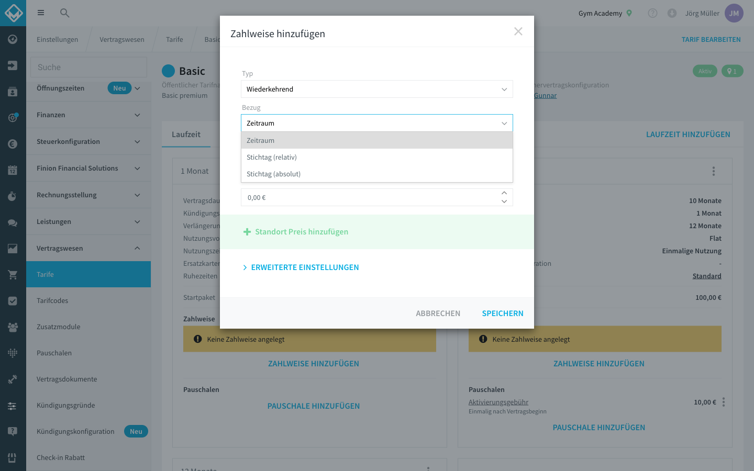754x471 pixels.
Task: Click Laufzeit hinzufügen
Action: pyautogui.click(x=688, y=134)
